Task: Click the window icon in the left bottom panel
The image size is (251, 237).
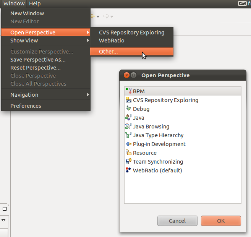Action: (5, 209)
